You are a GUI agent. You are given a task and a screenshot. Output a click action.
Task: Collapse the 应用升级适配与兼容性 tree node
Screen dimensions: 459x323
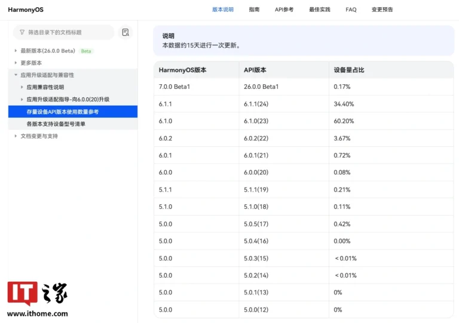click(16, 75)
